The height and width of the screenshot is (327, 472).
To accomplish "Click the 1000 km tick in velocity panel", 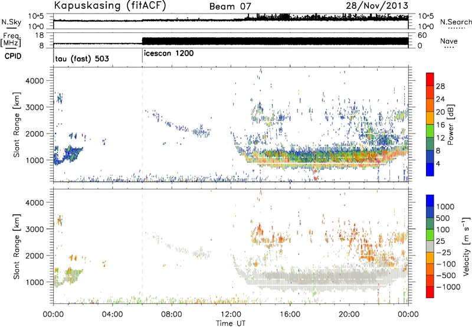I will click(34, 282).
